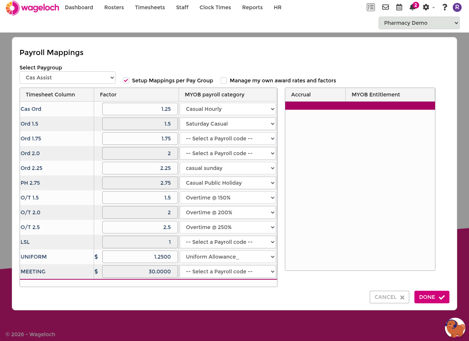Open the Clock Times menu
Image resolution: width=469 pixels, height=341 pixels.
tap(215, 7)
